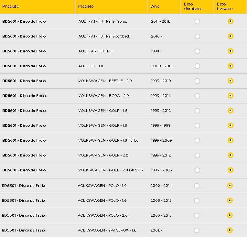Click year cell 1998 - in AUDI A3 row
The image size is (247, 237).
click(156, 51)
